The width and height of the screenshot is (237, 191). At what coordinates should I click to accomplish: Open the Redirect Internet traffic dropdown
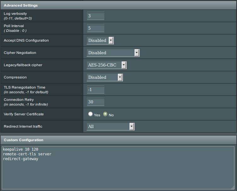[x=111, y=126]
